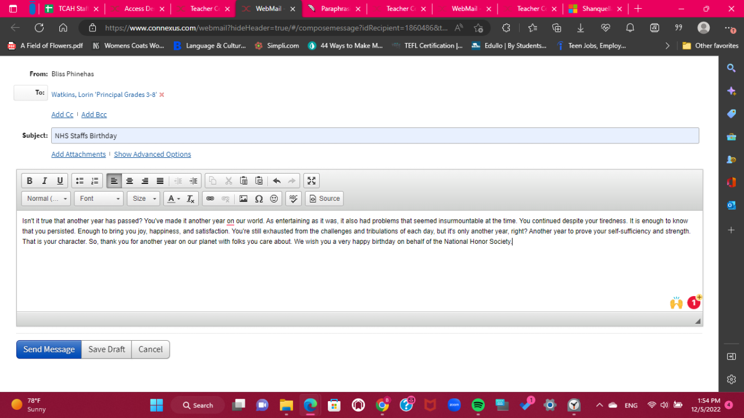Remove formatting from text
The width and height of the screenshot is (744, 418).
pos(190,199)
